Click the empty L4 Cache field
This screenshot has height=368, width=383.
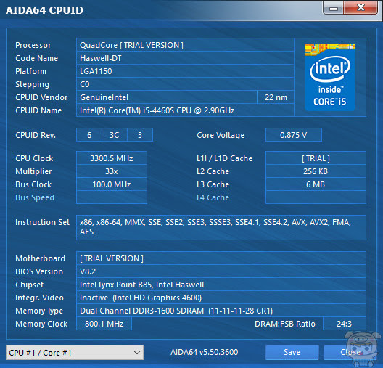tap(316, 197)
